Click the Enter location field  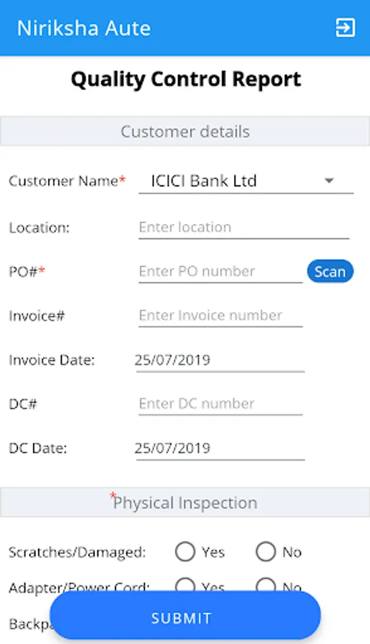tap(244, 227)
